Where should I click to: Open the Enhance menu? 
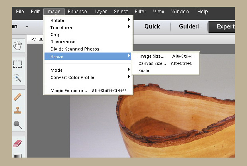(x=77, y=12)
